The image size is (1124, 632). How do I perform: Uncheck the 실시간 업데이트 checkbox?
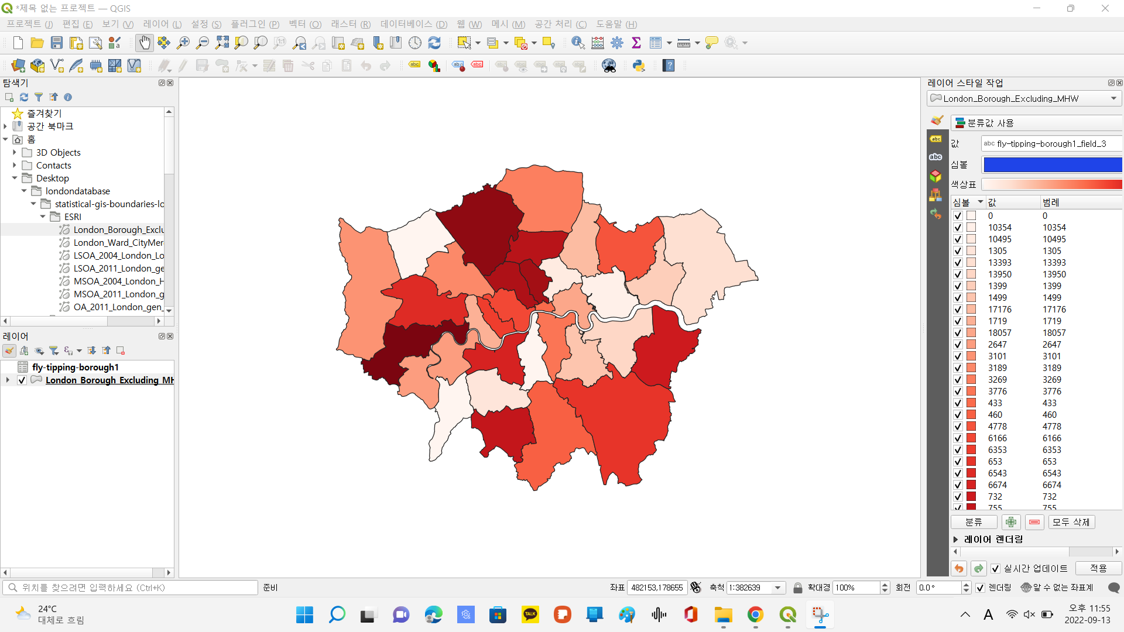click(x=995, y=569)
